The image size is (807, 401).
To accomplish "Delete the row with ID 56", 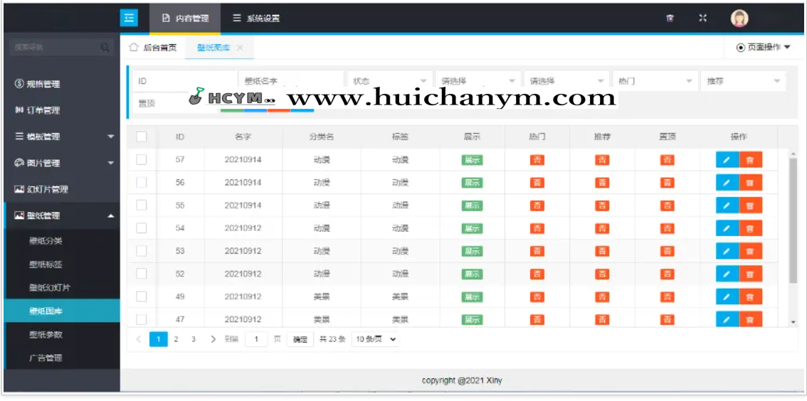I will coord(750,183).
